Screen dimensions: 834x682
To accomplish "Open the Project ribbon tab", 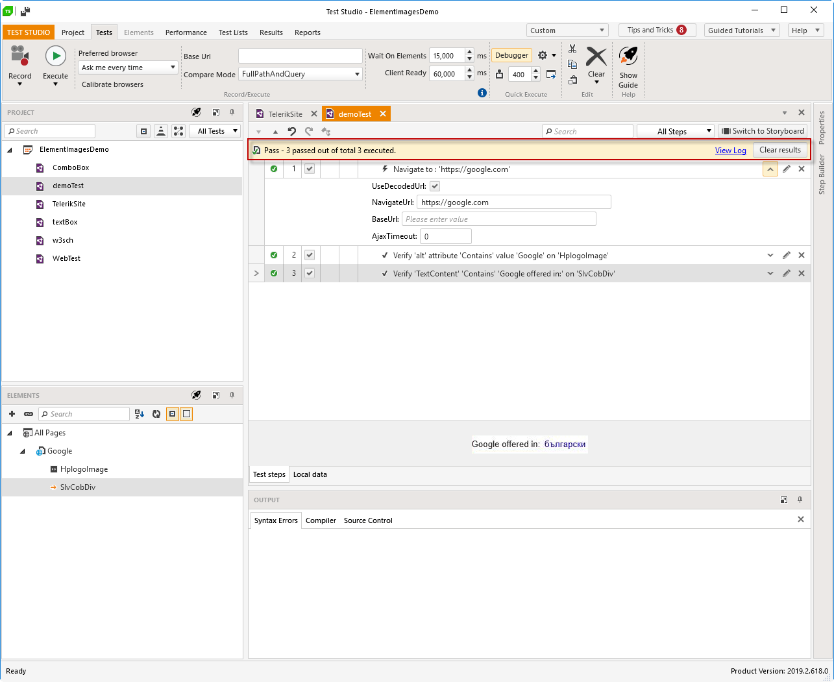I will point(73,32).
